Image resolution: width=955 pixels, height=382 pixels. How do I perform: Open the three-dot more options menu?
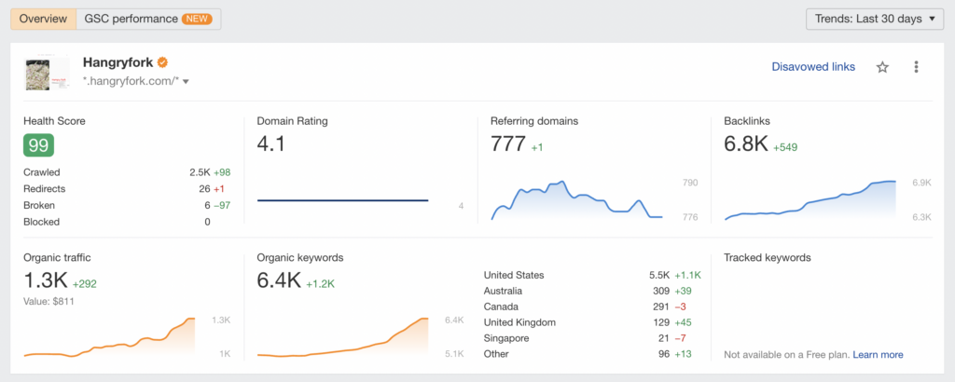[916, 67]
